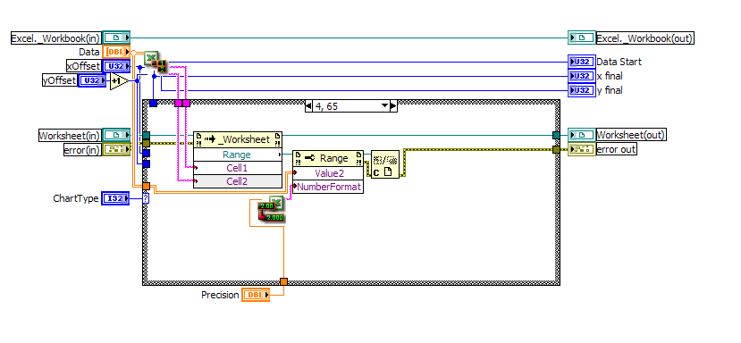Click the xOffset label
The height and width of the screenshot is (343, 741).
tap(84, 67)
